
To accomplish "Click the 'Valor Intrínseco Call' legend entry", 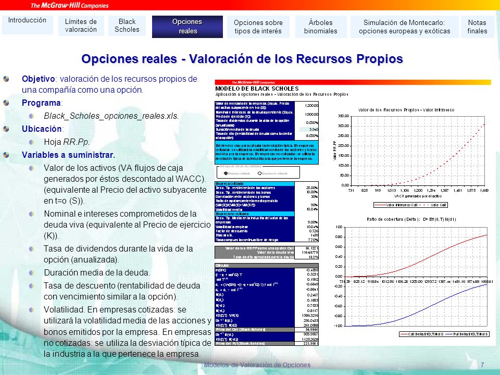I will [x=396, y=205].
